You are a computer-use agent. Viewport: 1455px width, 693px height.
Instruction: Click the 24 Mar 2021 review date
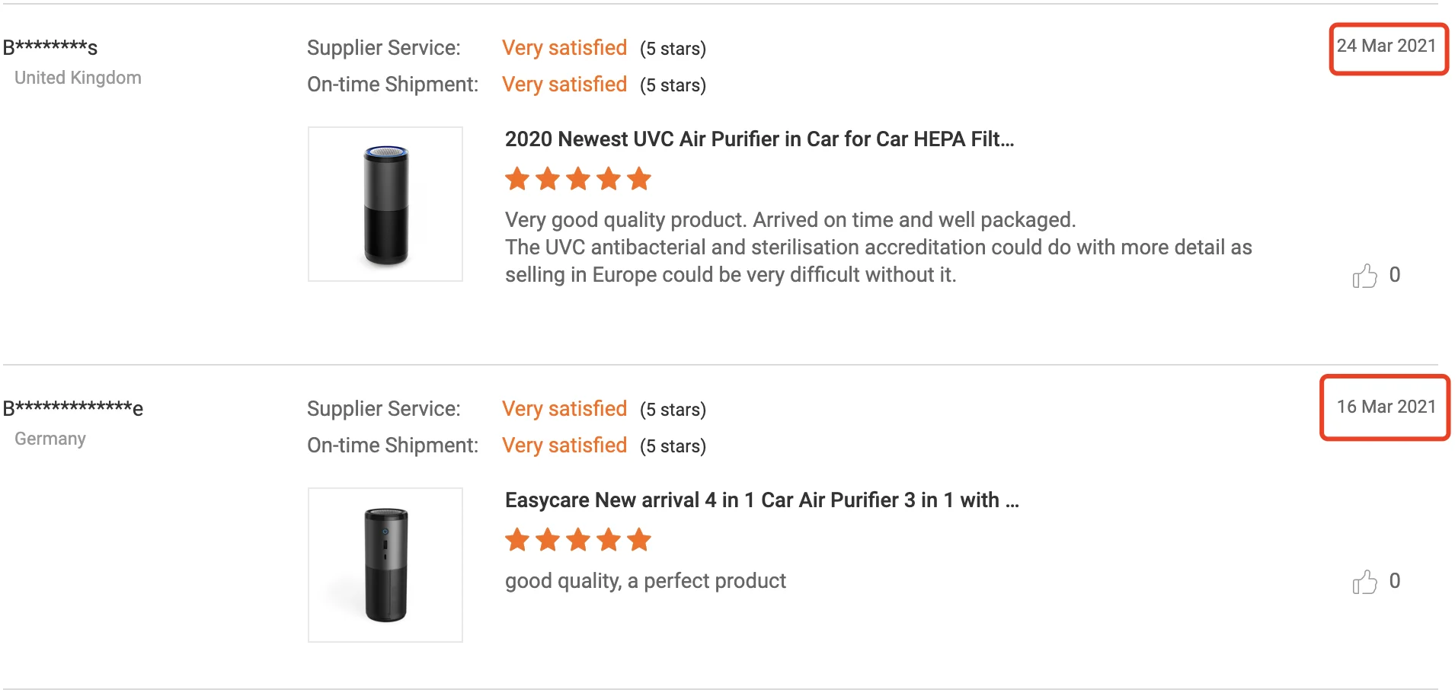[x=1386, y=46]
